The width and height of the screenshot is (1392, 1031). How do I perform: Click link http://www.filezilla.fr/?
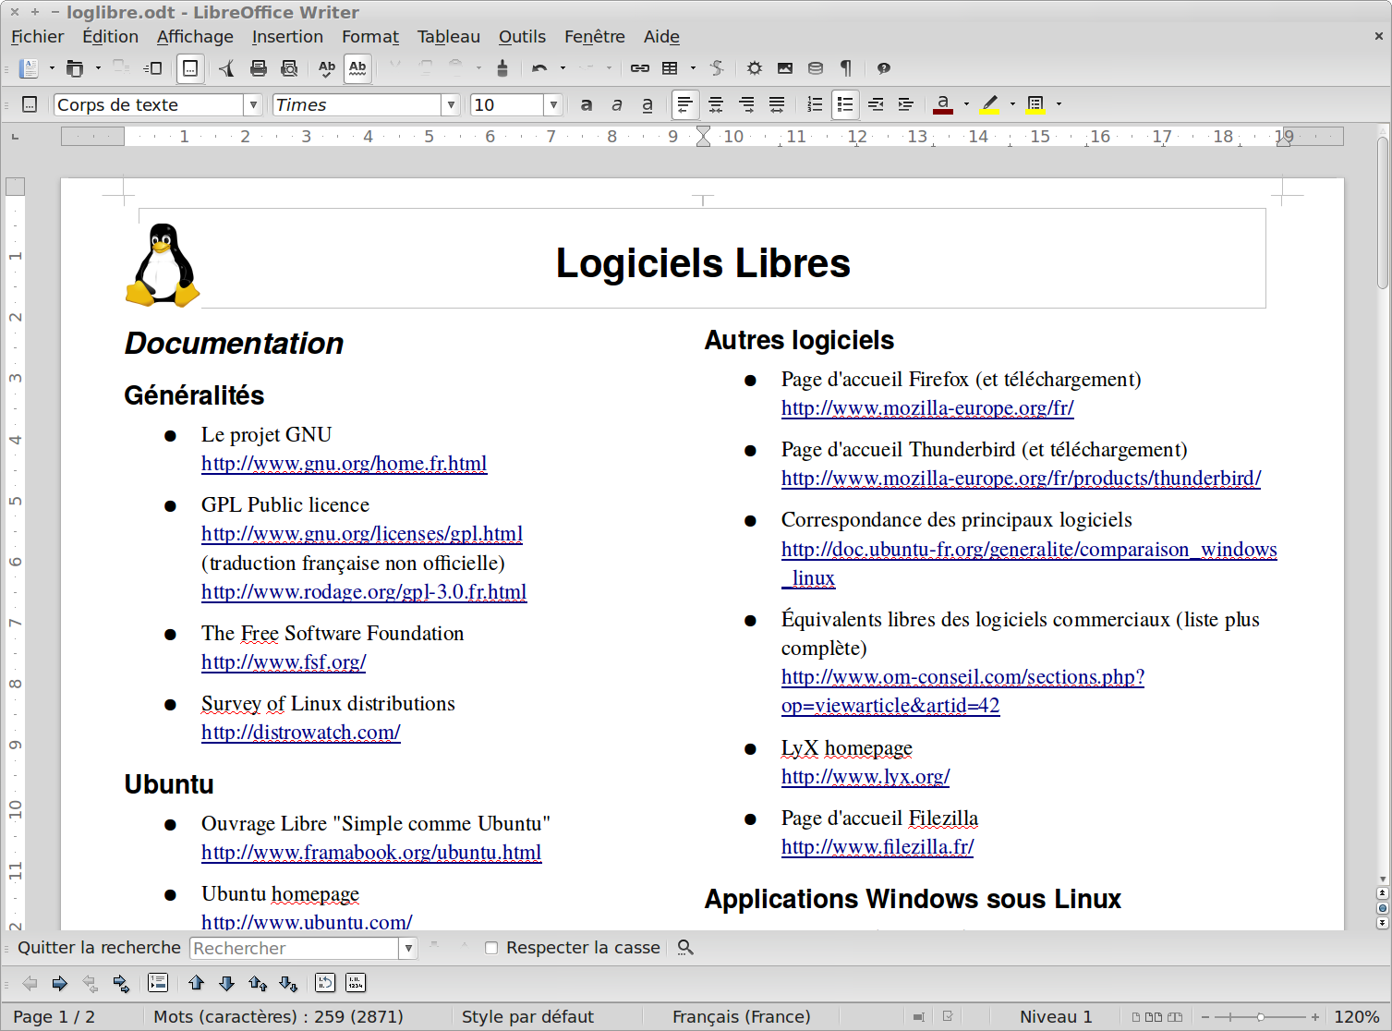878,847
